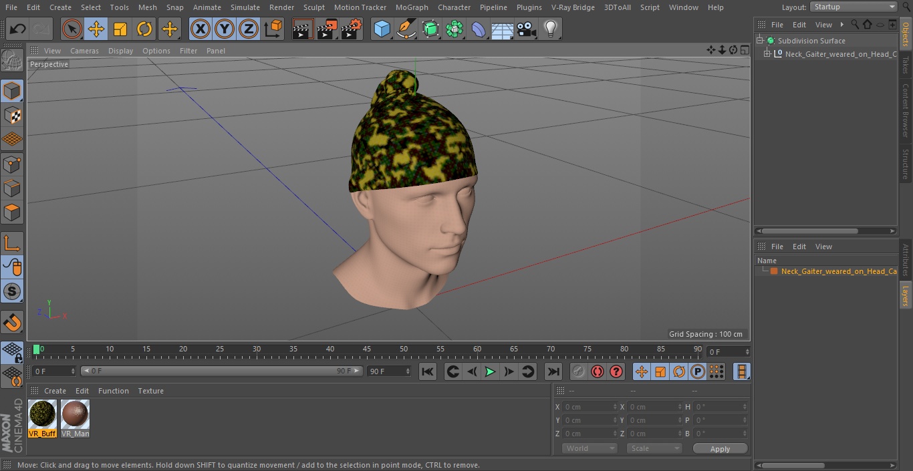Click the Make Editable icon
This screenshot has height=471, width=913.
point(12,60)
